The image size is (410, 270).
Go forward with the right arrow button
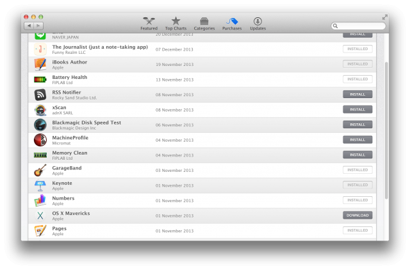(38, 26)
